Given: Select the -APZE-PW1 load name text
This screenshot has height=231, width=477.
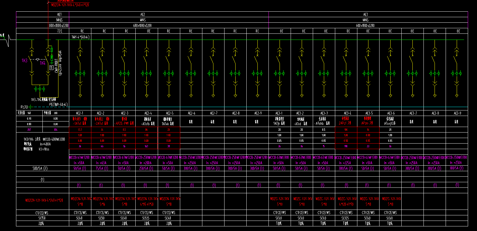Looking at the screenshot, I should point(121,123).
